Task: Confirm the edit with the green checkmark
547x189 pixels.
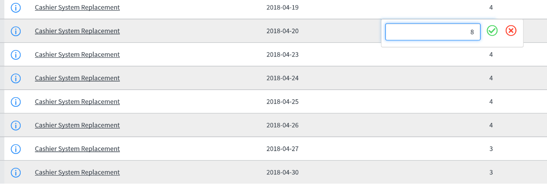Action: coord(492,30)
